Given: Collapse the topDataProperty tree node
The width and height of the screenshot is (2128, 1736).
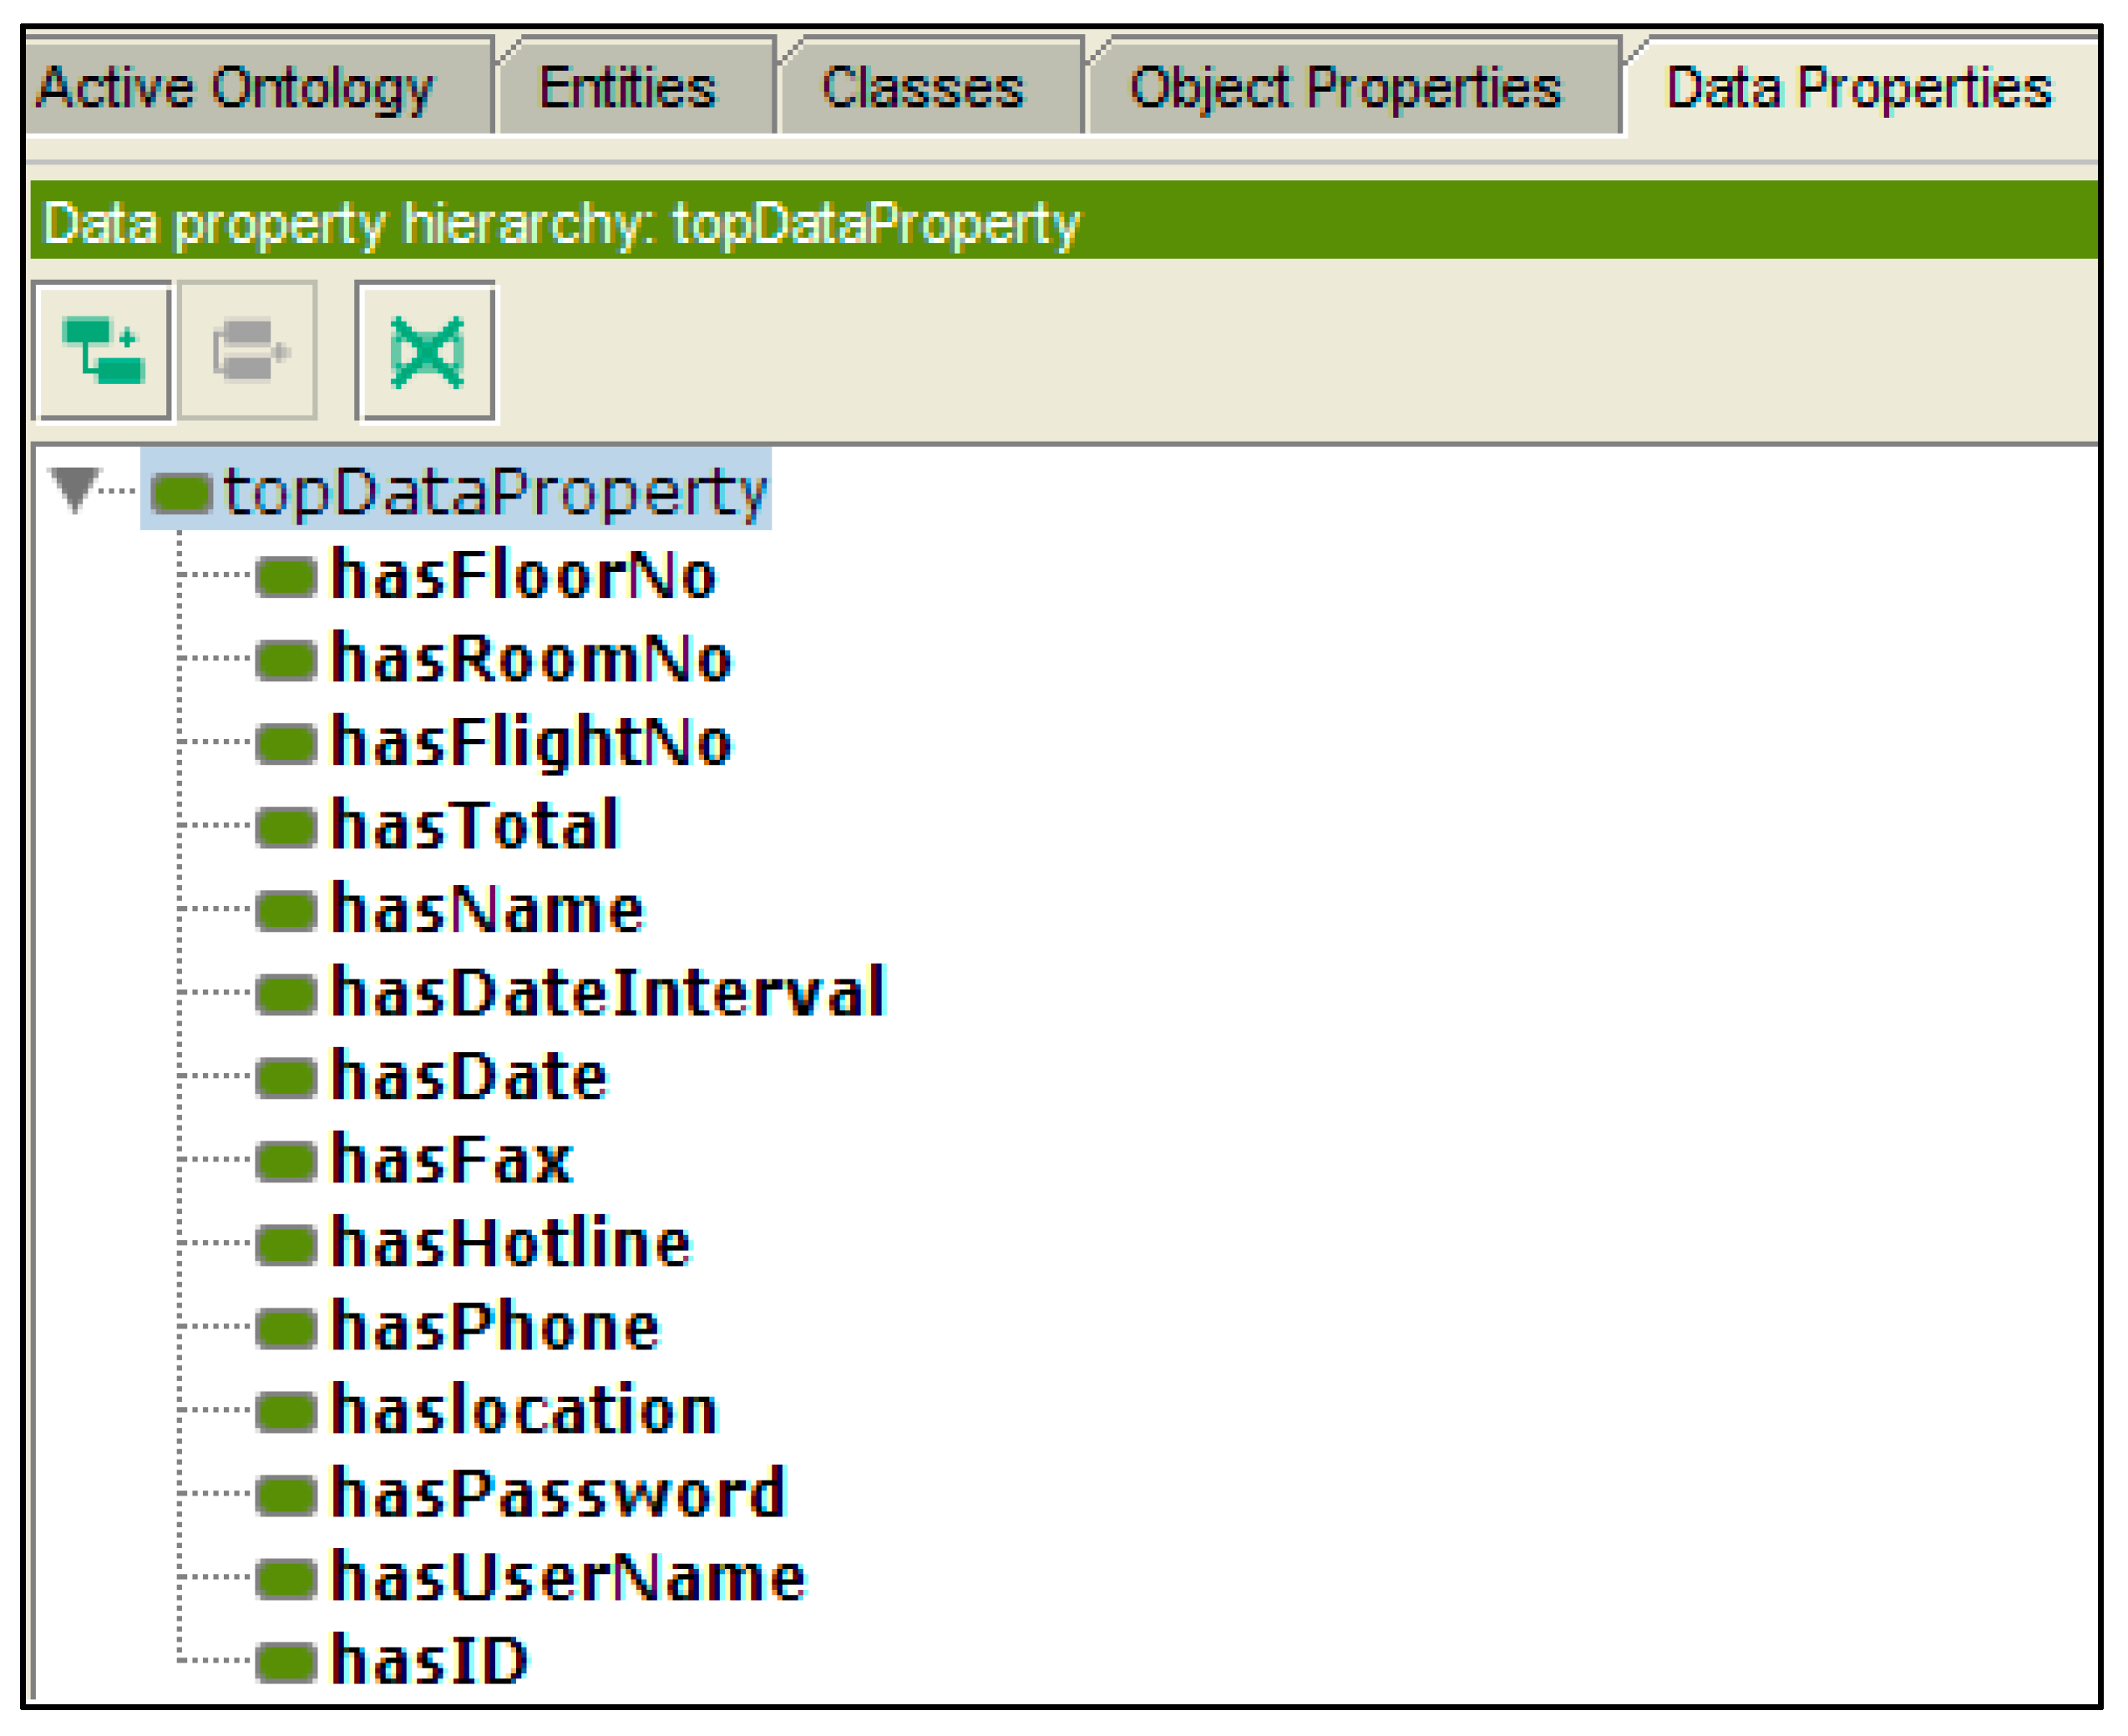Looking at the screenshot, I should [x=75, y=488].
